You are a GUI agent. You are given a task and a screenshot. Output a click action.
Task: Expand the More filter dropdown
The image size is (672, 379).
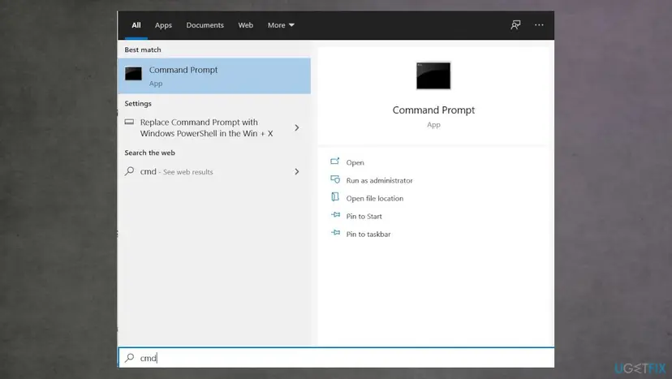[x=281, y=25]
